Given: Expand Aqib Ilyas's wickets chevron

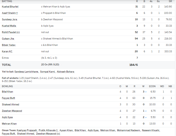Looking at the screenshot, I should (146, 117).
